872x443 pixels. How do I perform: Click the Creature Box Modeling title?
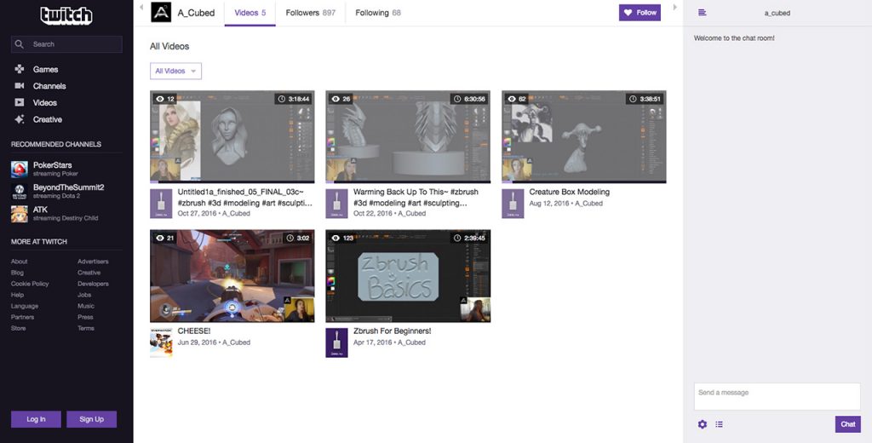570,192
